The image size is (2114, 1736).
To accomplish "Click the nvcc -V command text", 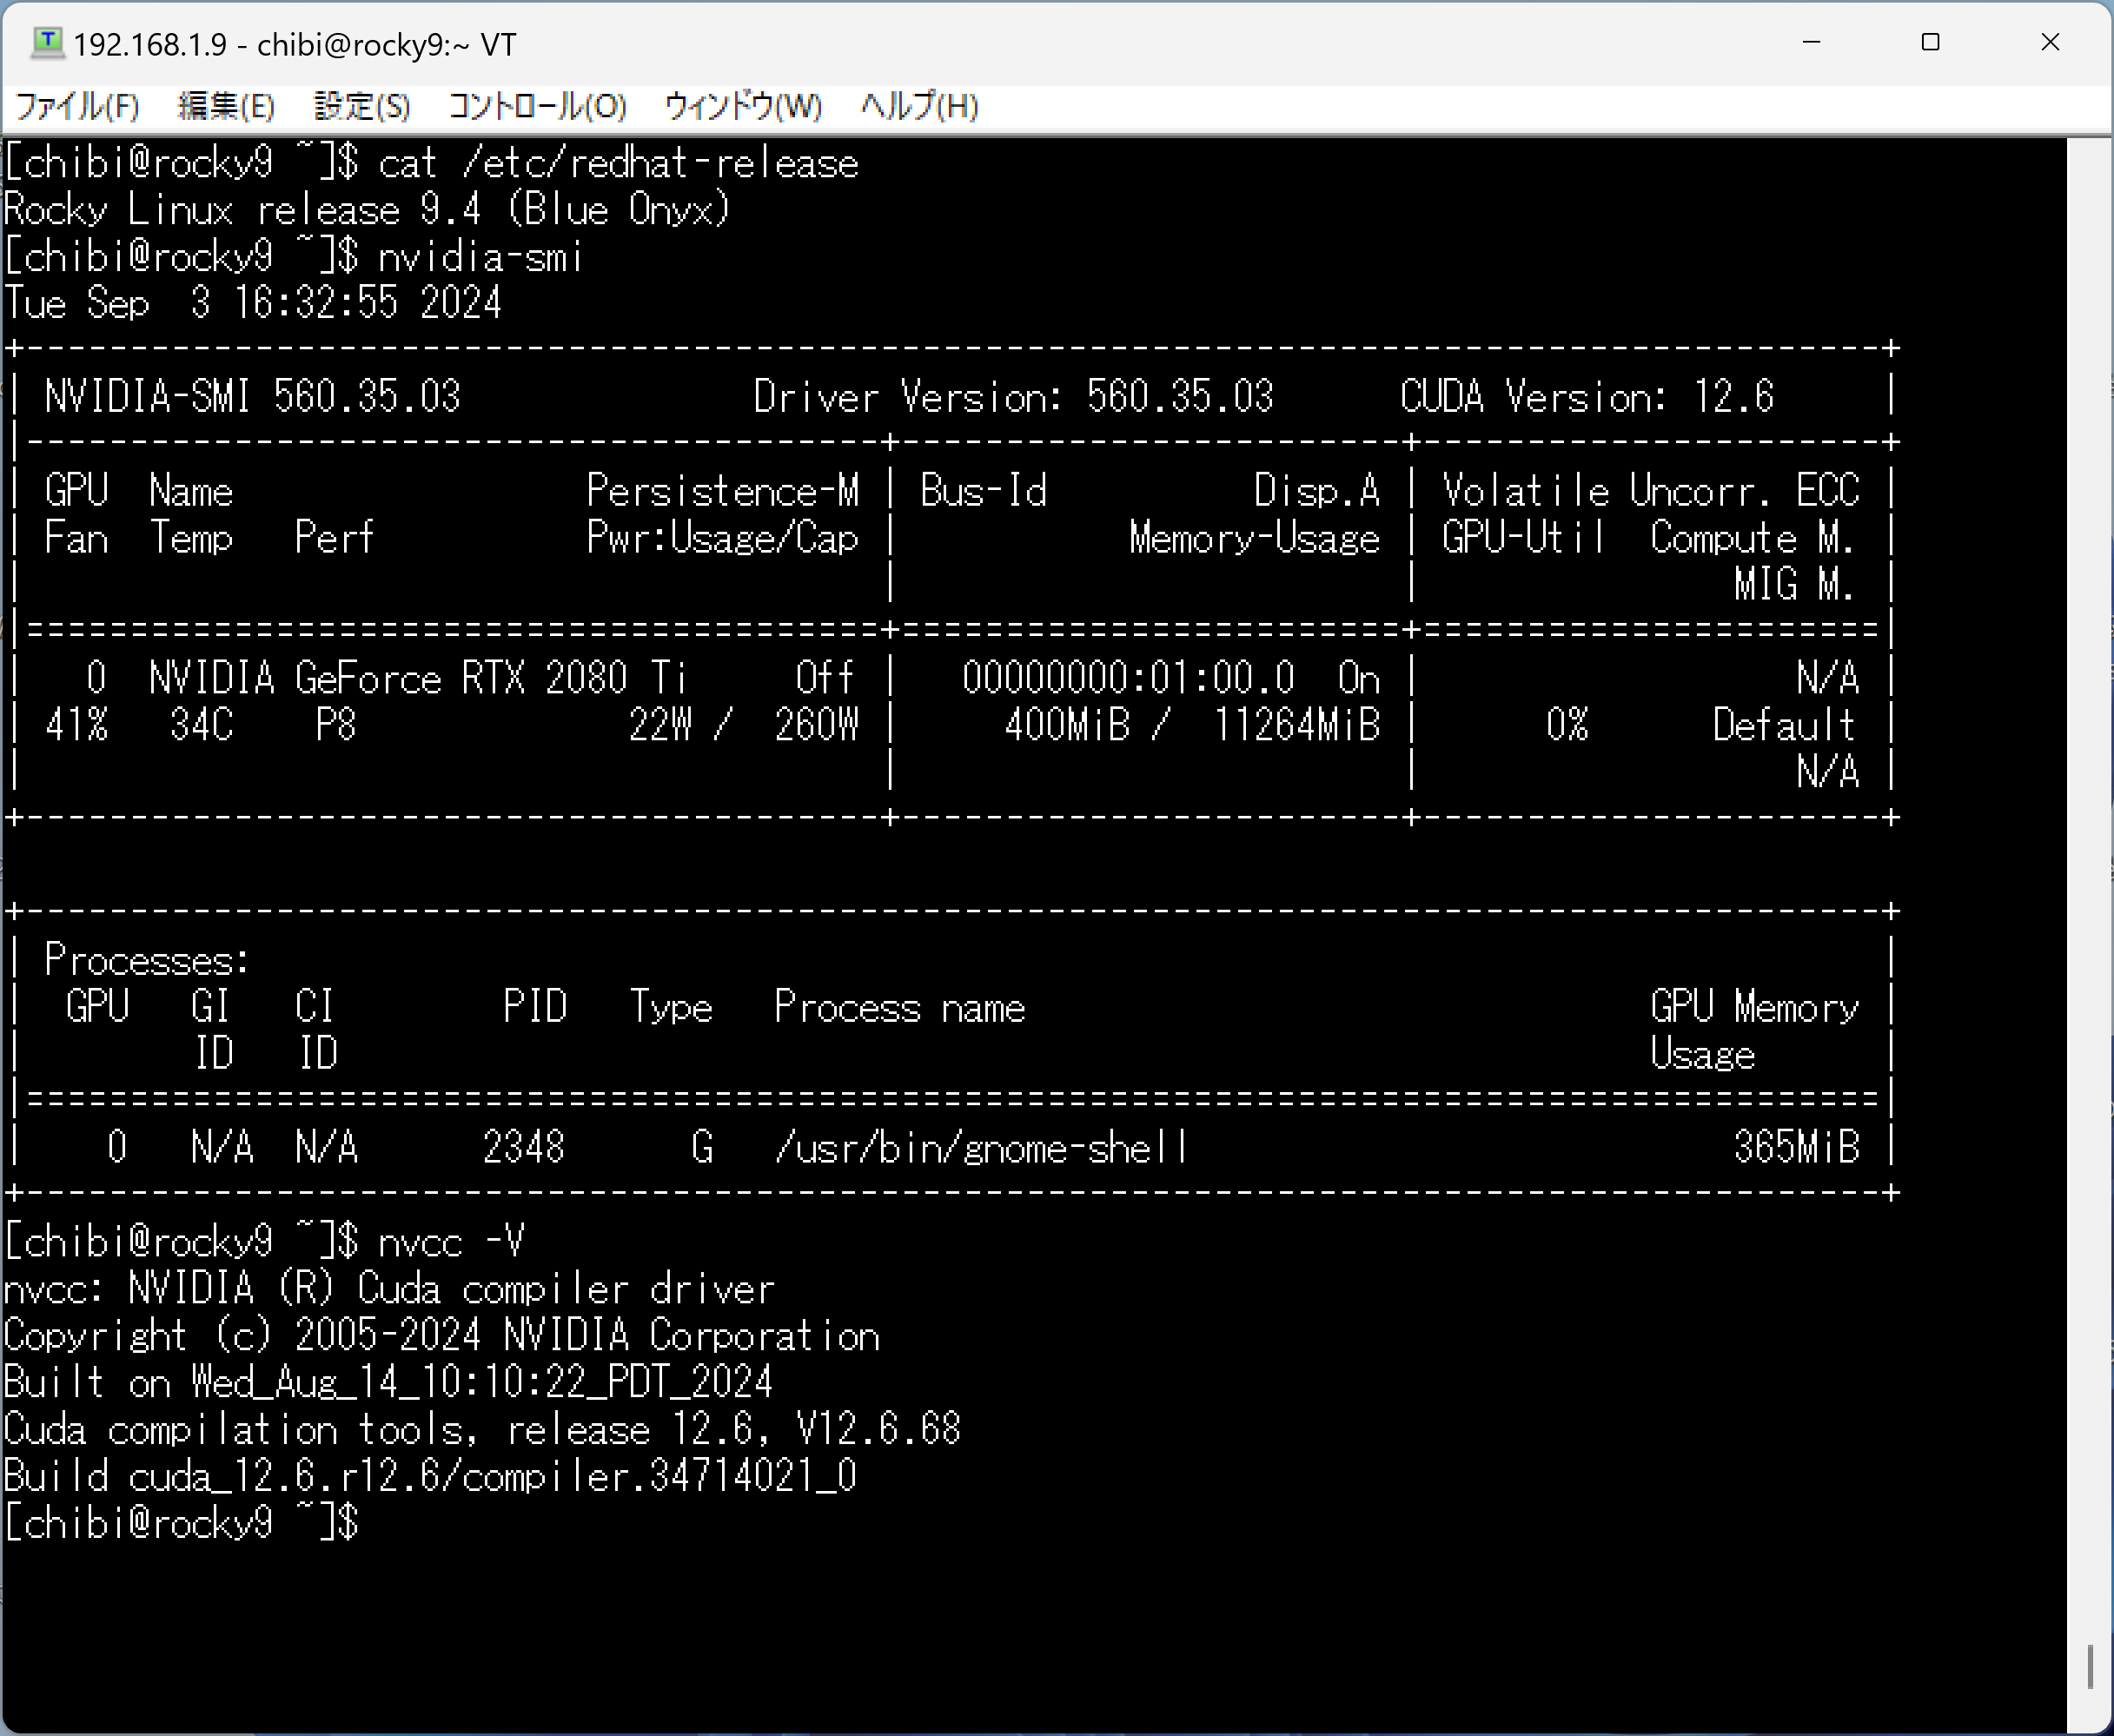I will [x=451, y=1242].
